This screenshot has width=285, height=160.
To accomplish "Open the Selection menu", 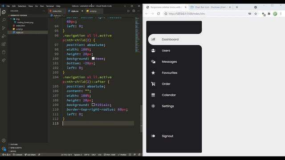I will pyautogui.click(x=22, y=6).
